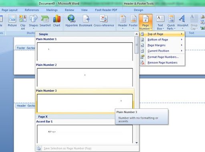Insert a SmartArt graphic
Screen dimensions: 205x152
45,21
